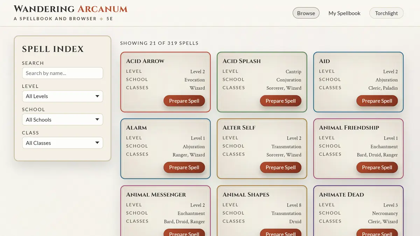The height and width of the screenshot is (236, 420).
Task: Open the My Spellbook page
Action: tap(344, 13)
